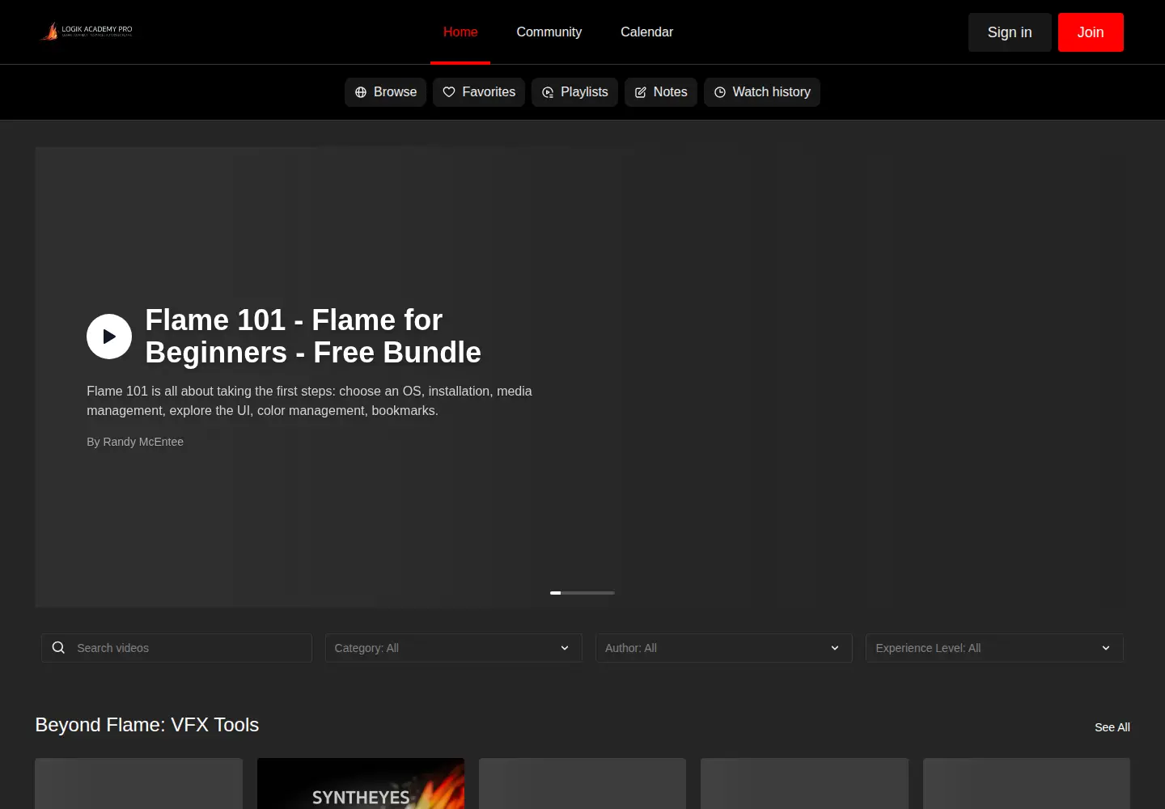Click See All for Beyond Flame section
The height and width of the screenshot is (809, 1165).
tap(1112, 727)
